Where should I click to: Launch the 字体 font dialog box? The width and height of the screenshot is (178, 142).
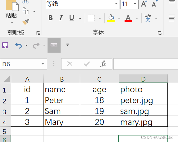click(x=160, y=33)
